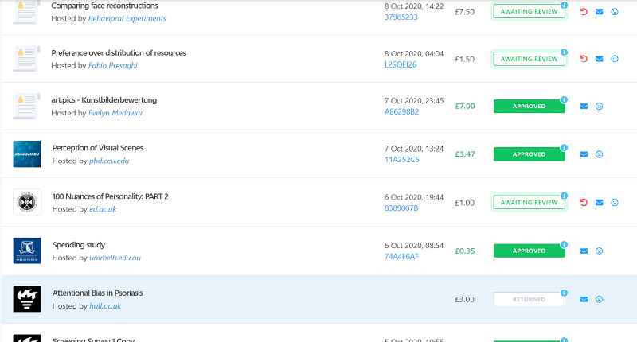Image resolution: width=637 pixels, height=342 pixels.
Task: Click title Attentional Bias in Psoriasis
Action: [x=97, y=293]
